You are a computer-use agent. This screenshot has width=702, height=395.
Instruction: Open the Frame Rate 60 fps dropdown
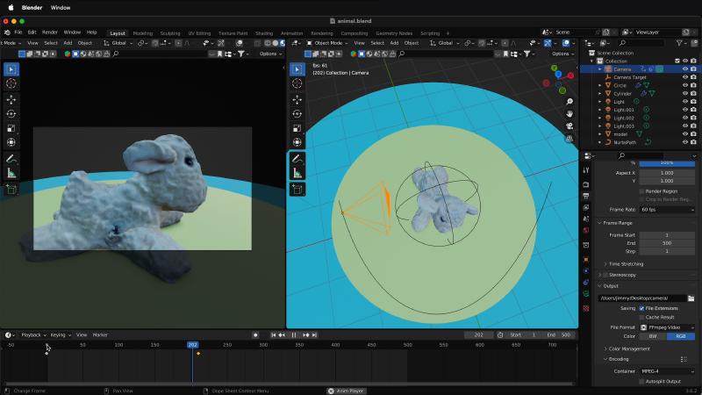point(667,210)
